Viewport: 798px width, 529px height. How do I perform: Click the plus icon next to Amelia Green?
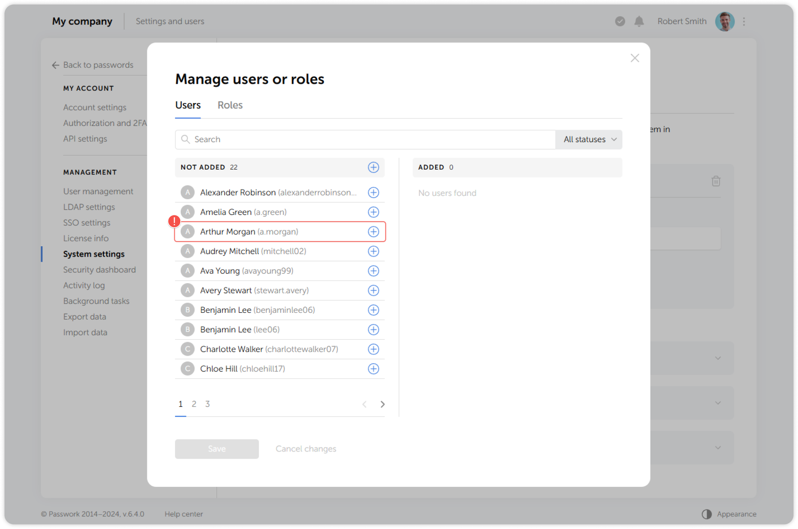pos(373,212)
